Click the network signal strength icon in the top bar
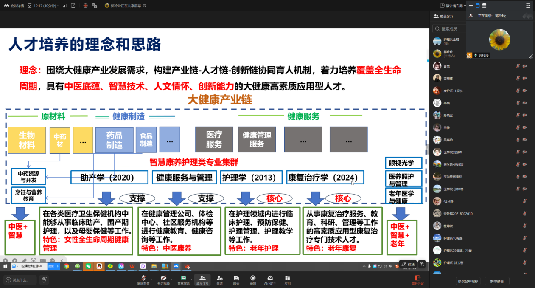 (x=64, y=6)
